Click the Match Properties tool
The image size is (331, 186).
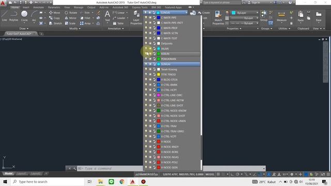[x=218, y=18]
